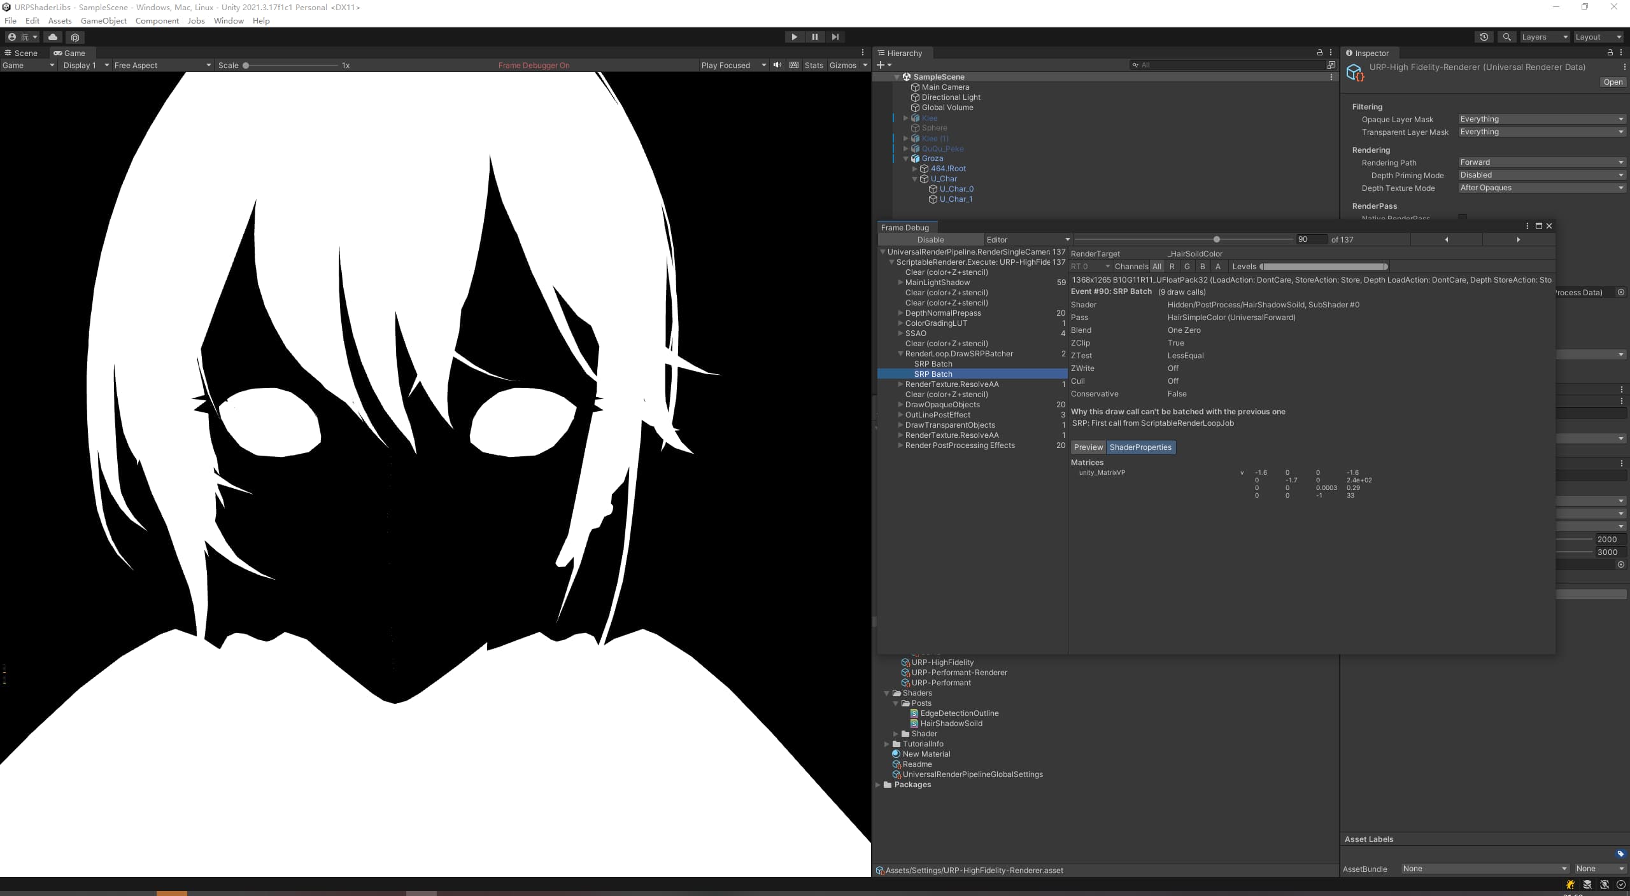The image size is (1630, 896).
Task: Maximize the Frame Debug window
Action: [1539, 226]
